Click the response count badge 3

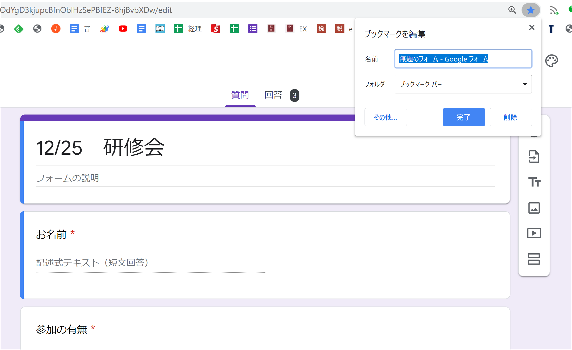tap(294, 95)
